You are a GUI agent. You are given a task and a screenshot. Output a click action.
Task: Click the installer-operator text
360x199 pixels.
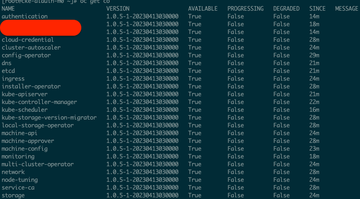pyautogui.click(x=31, y=86)
